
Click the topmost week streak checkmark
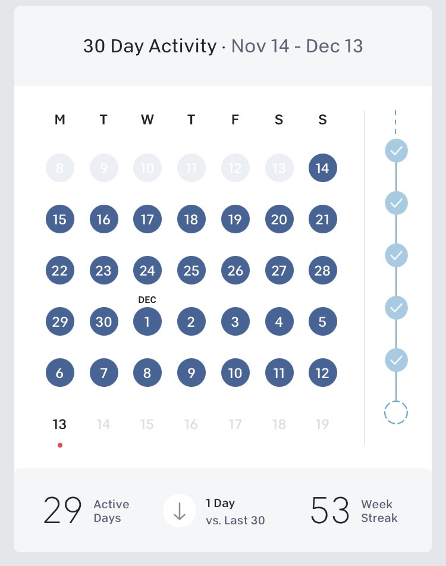[x=396, y=151]
